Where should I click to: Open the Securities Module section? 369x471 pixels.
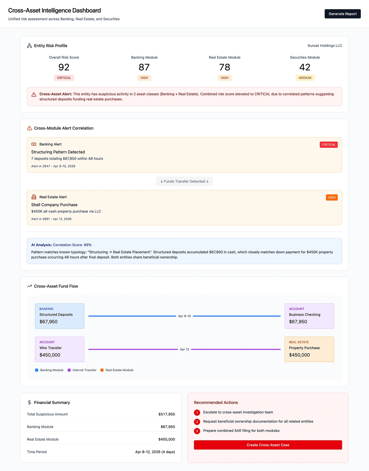point(305,67)
